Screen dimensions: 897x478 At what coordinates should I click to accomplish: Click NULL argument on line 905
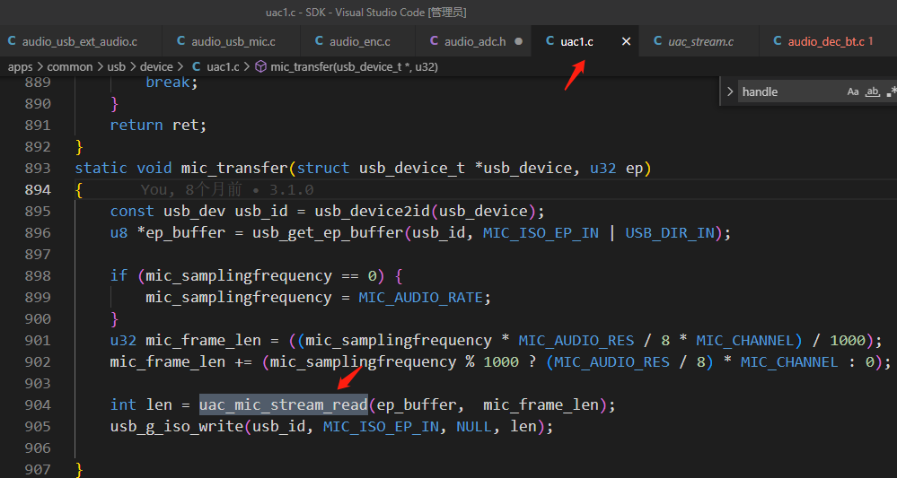pyautogui.click(x=474, y=427)
